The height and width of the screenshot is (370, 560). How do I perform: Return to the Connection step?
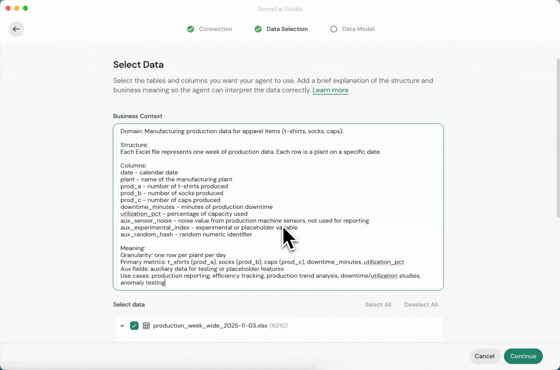pyautogui.click(x=215, y=29)
